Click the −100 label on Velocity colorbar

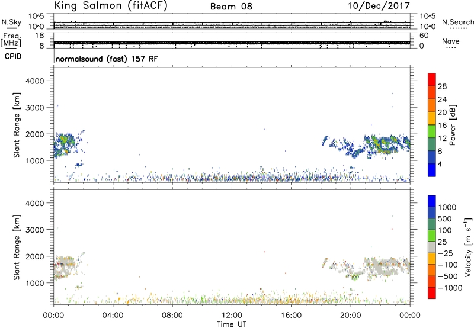click(x=448, y=265)
